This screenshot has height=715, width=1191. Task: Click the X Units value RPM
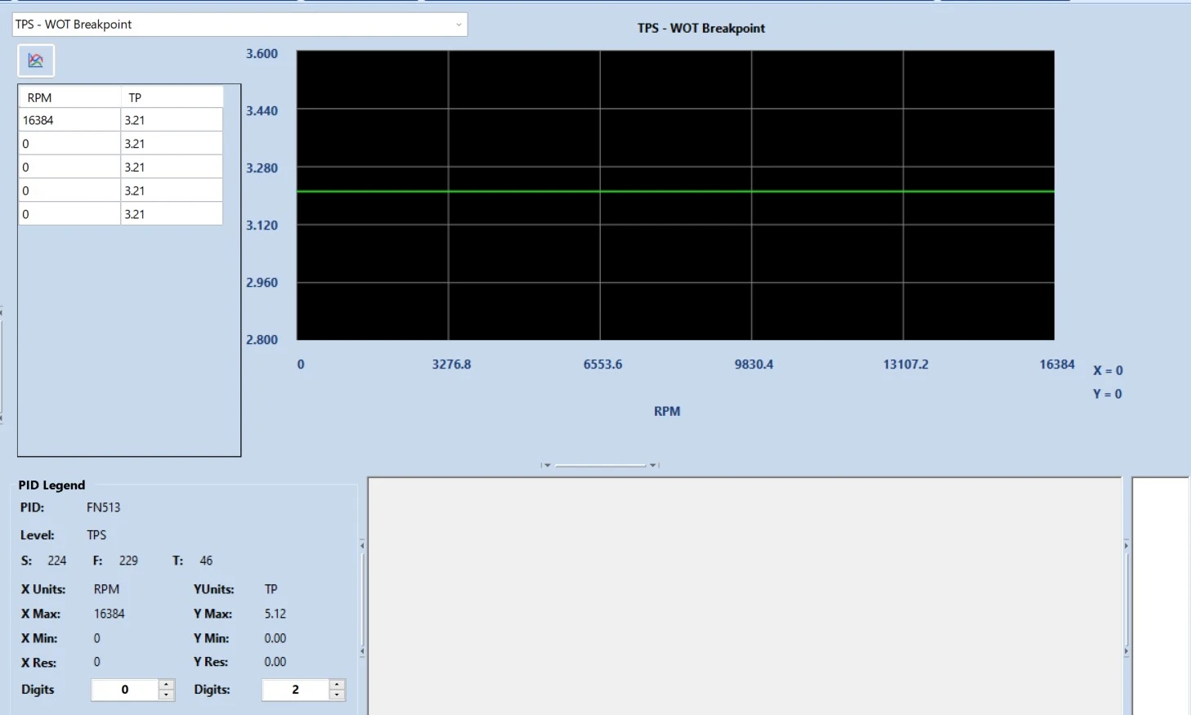tap(106, 589)
